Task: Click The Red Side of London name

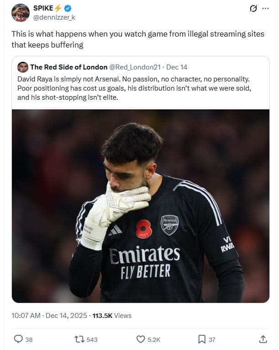Action: [68, 67]
